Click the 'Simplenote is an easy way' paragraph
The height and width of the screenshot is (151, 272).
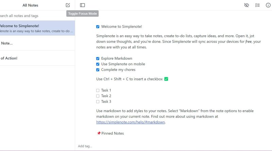[x=178, y=41]
